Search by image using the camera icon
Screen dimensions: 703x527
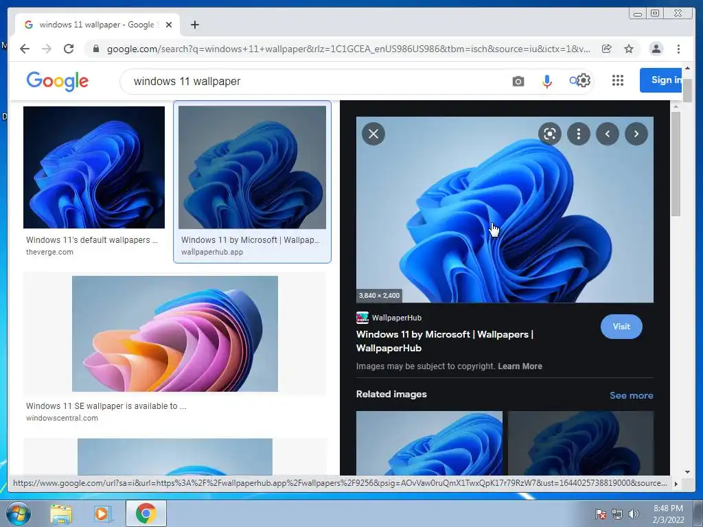[518, 81]
